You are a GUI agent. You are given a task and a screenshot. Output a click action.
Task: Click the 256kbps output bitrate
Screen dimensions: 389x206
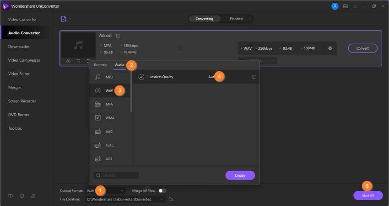coord(265,48)
